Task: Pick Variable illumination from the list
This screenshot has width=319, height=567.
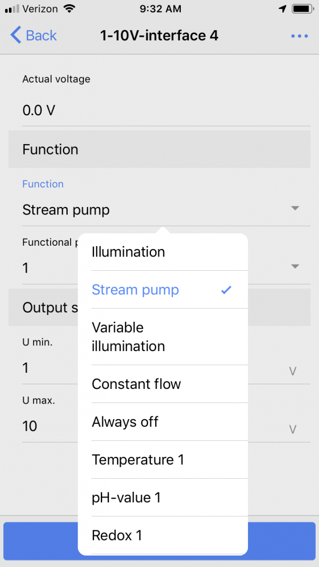Action: (x=128, y=336)
